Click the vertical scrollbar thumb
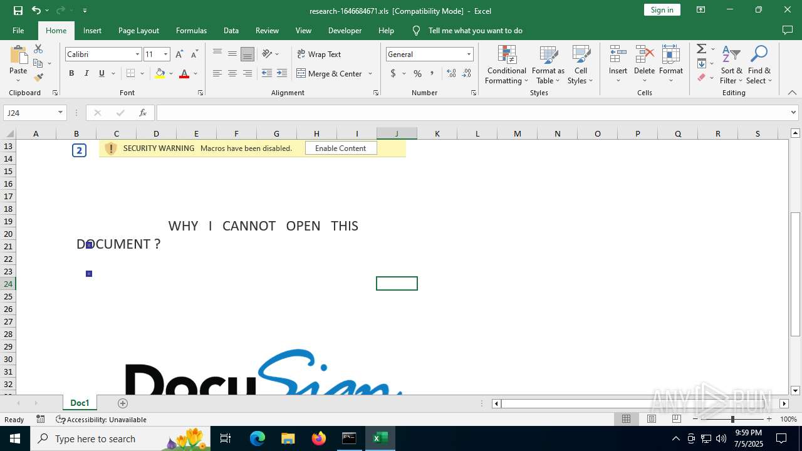The width and height of the screenshot is (802, 451). [795, 274]
